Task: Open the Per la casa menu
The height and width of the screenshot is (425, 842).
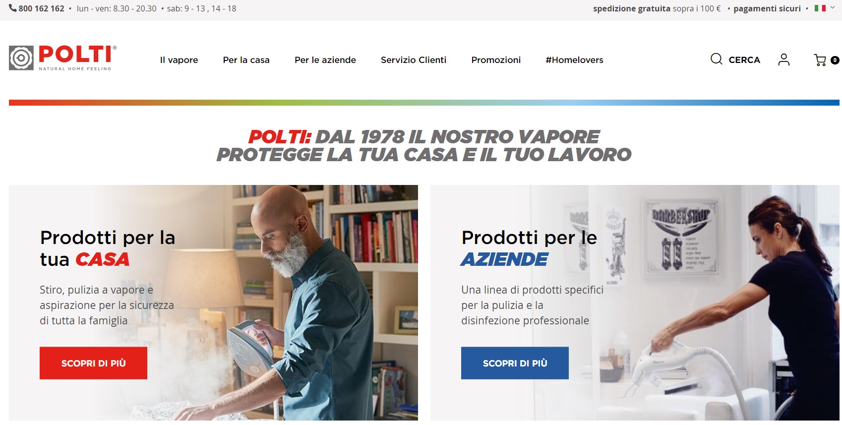Action: 246,60
